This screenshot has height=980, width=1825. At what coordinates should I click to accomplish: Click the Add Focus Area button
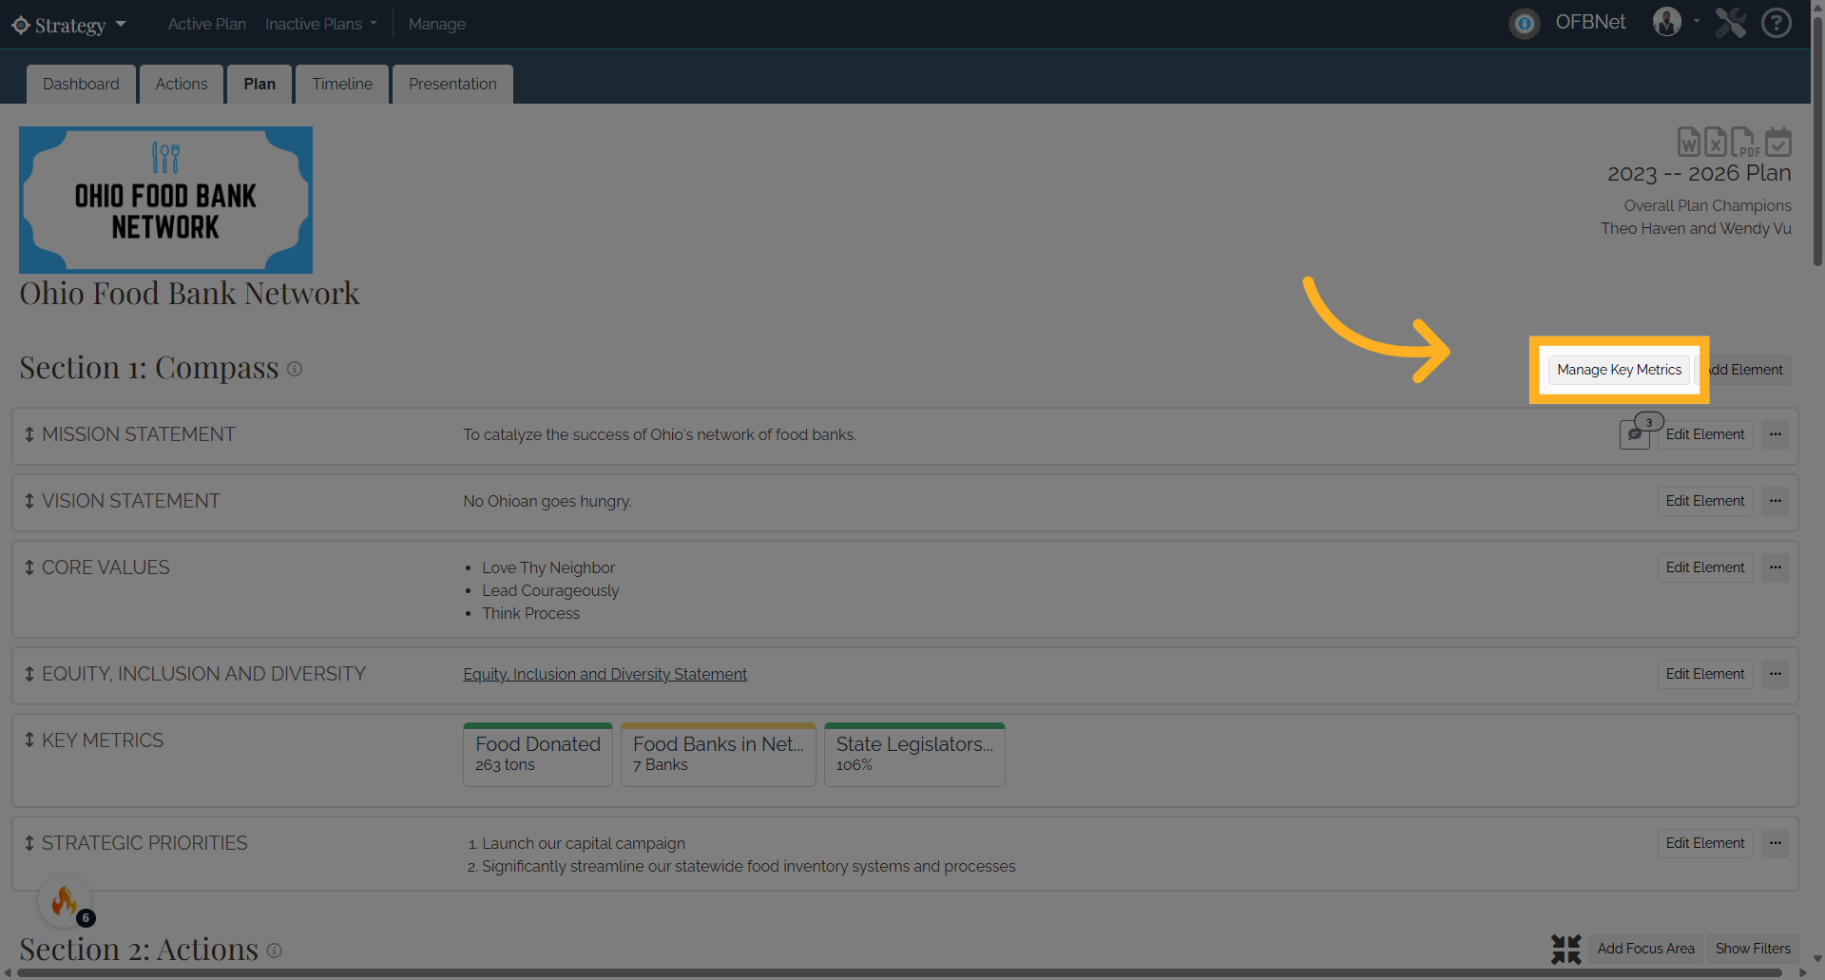pos(1645,949)
